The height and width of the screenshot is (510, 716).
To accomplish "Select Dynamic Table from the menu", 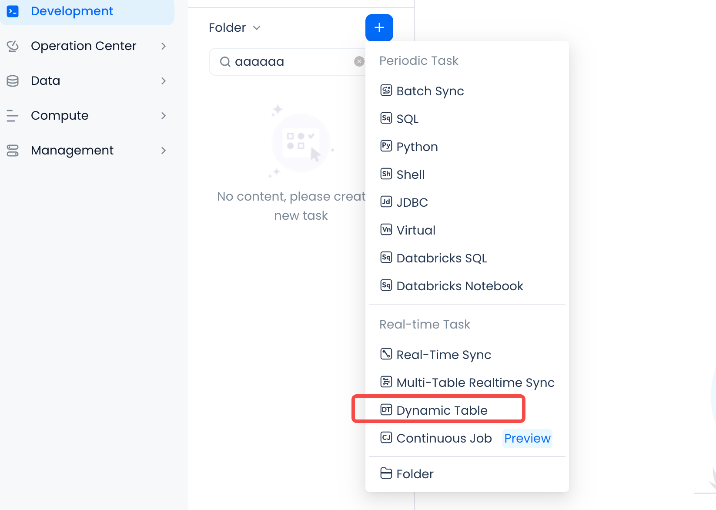I will [442, 410].
